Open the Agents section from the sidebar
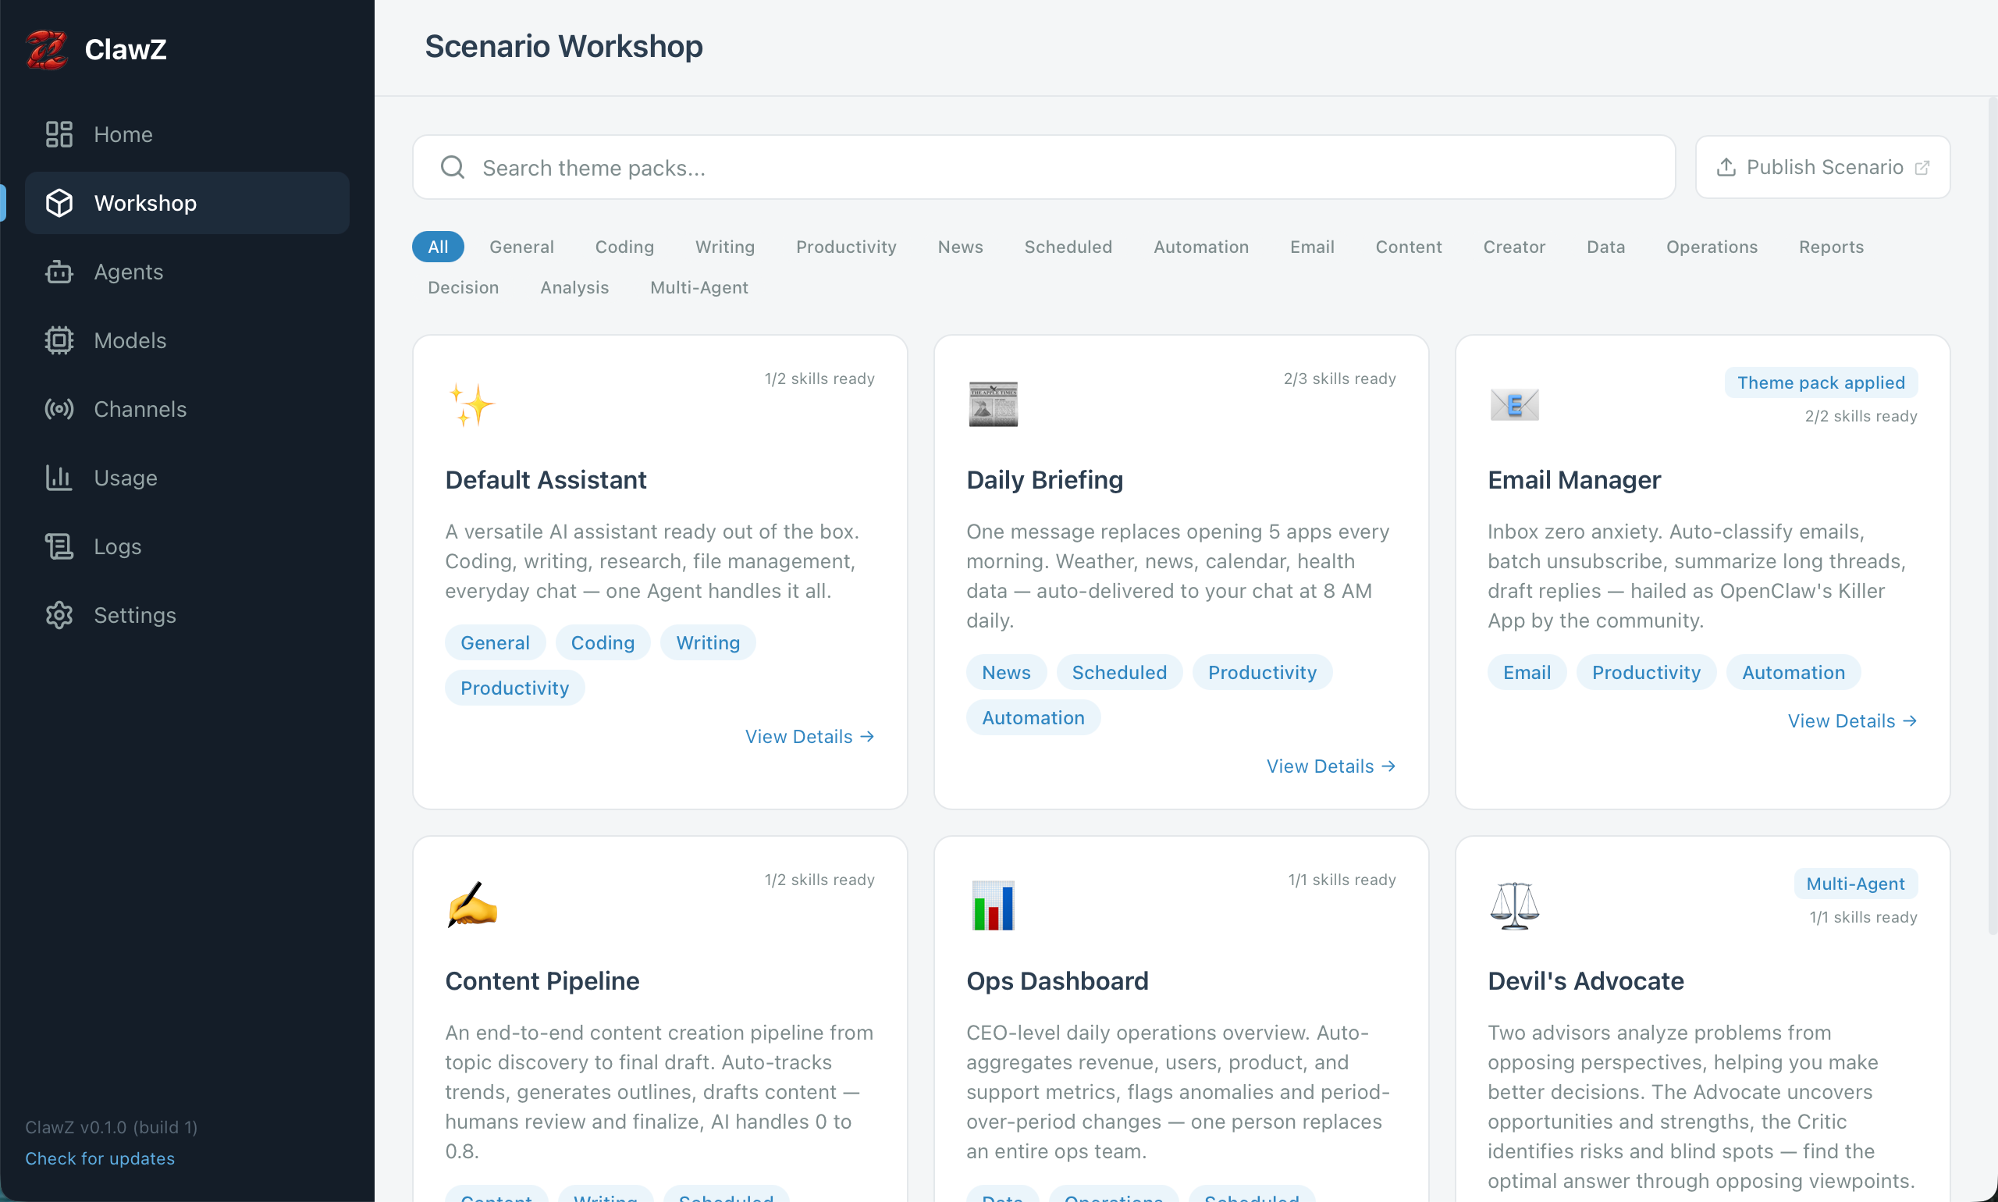This screenshot has width=1998, height=1202. [59, 272]
